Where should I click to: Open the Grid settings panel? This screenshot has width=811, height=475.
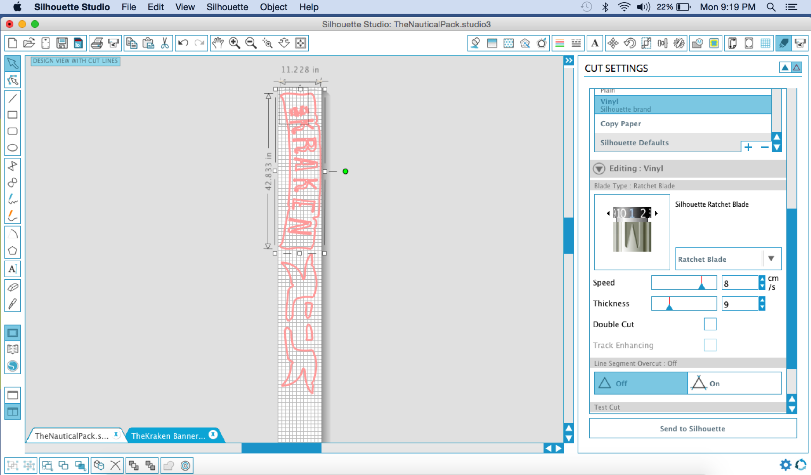pyautogui.click(x=765, y=43)
